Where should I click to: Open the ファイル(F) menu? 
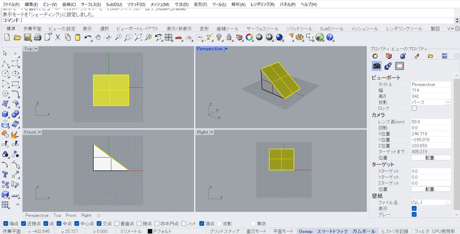(11, 5)
